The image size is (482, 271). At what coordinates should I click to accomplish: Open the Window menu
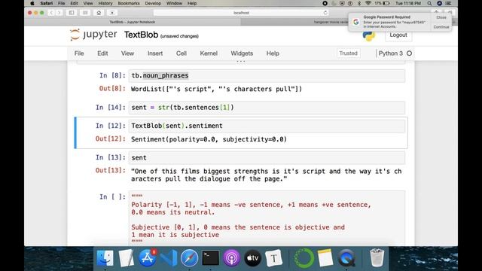tap(174, 3)
